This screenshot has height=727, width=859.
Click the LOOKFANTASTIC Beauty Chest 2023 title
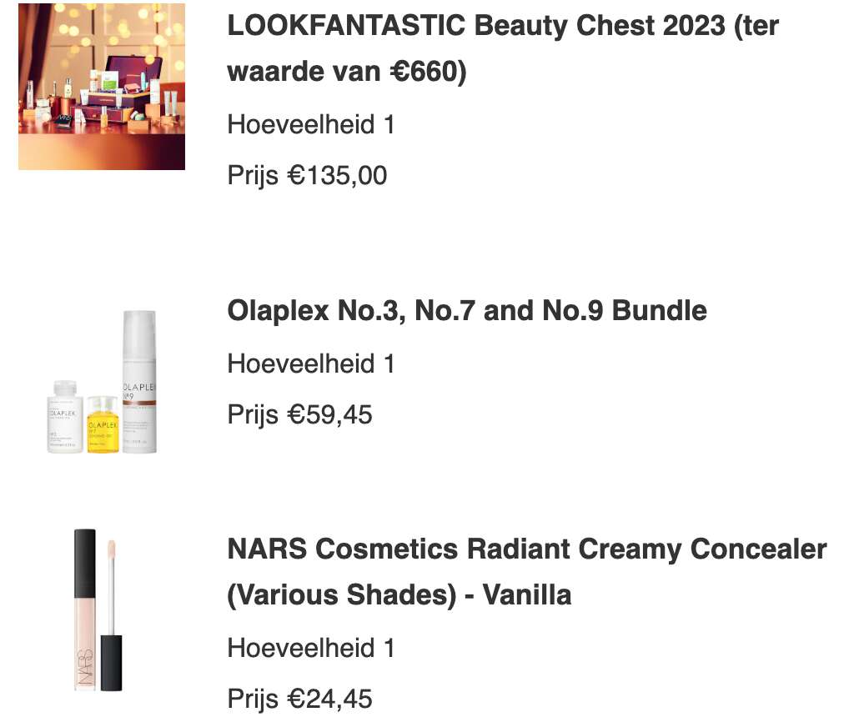click(503, 48)
